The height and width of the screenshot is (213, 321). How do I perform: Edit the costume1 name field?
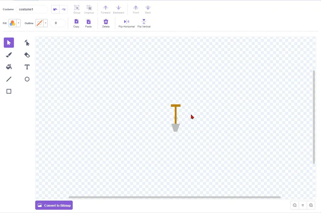[x=32, y=9]
